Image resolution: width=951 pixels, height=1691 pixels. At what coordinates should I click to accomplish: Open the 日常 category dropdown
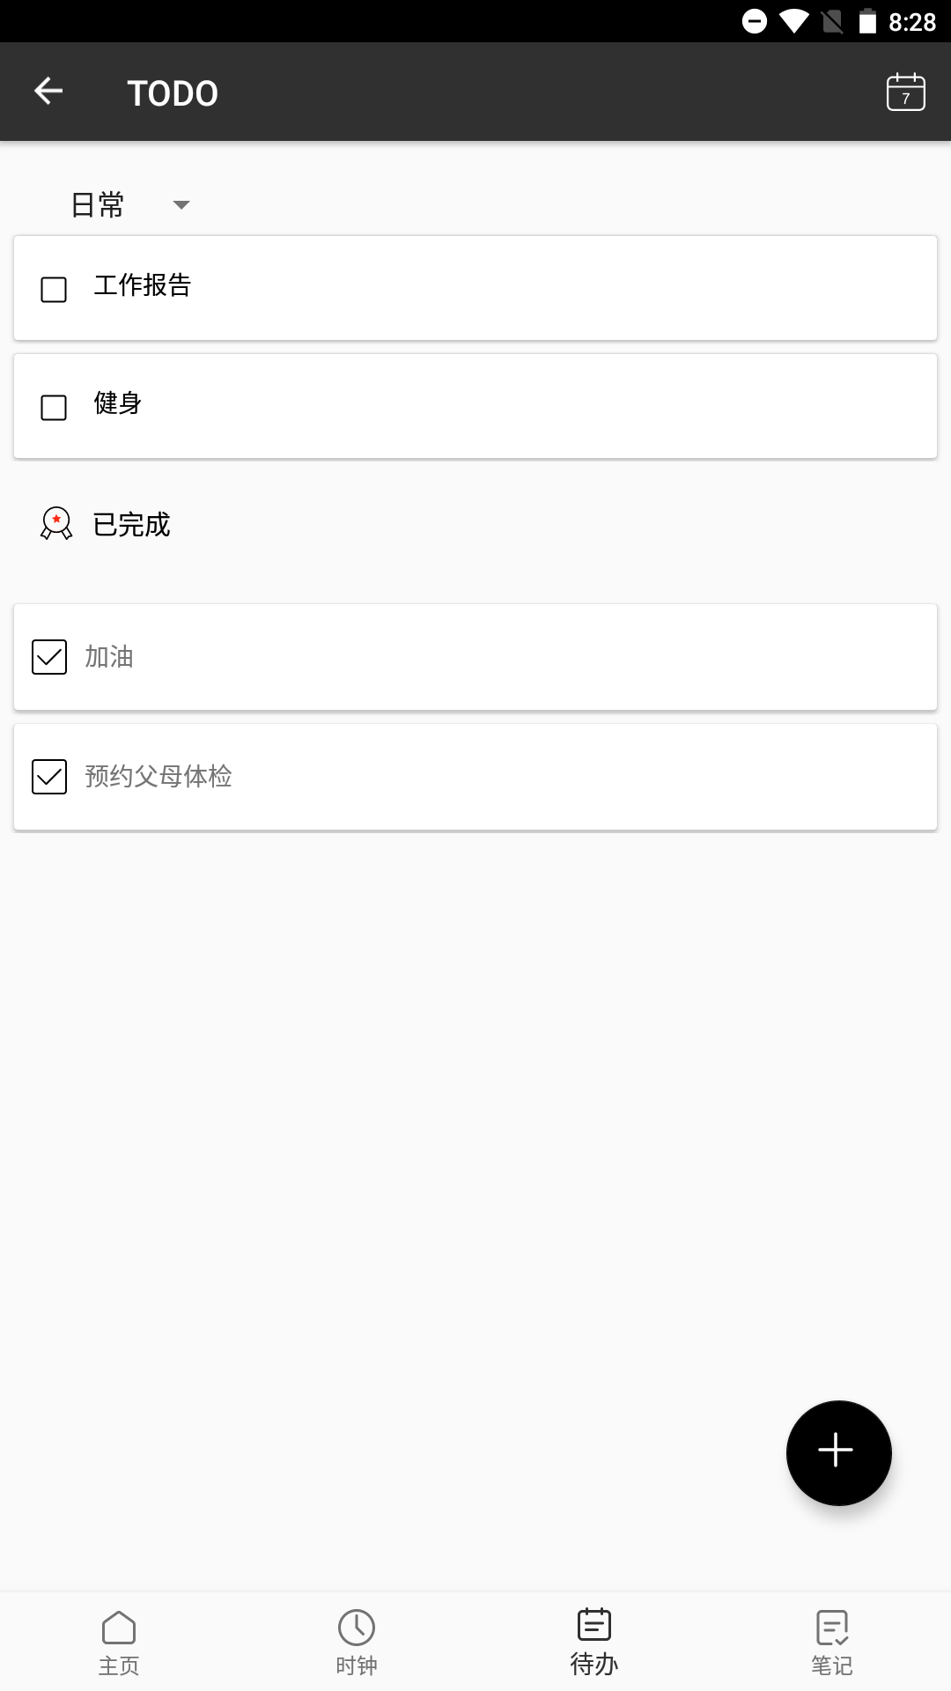[x=97, y=203]
